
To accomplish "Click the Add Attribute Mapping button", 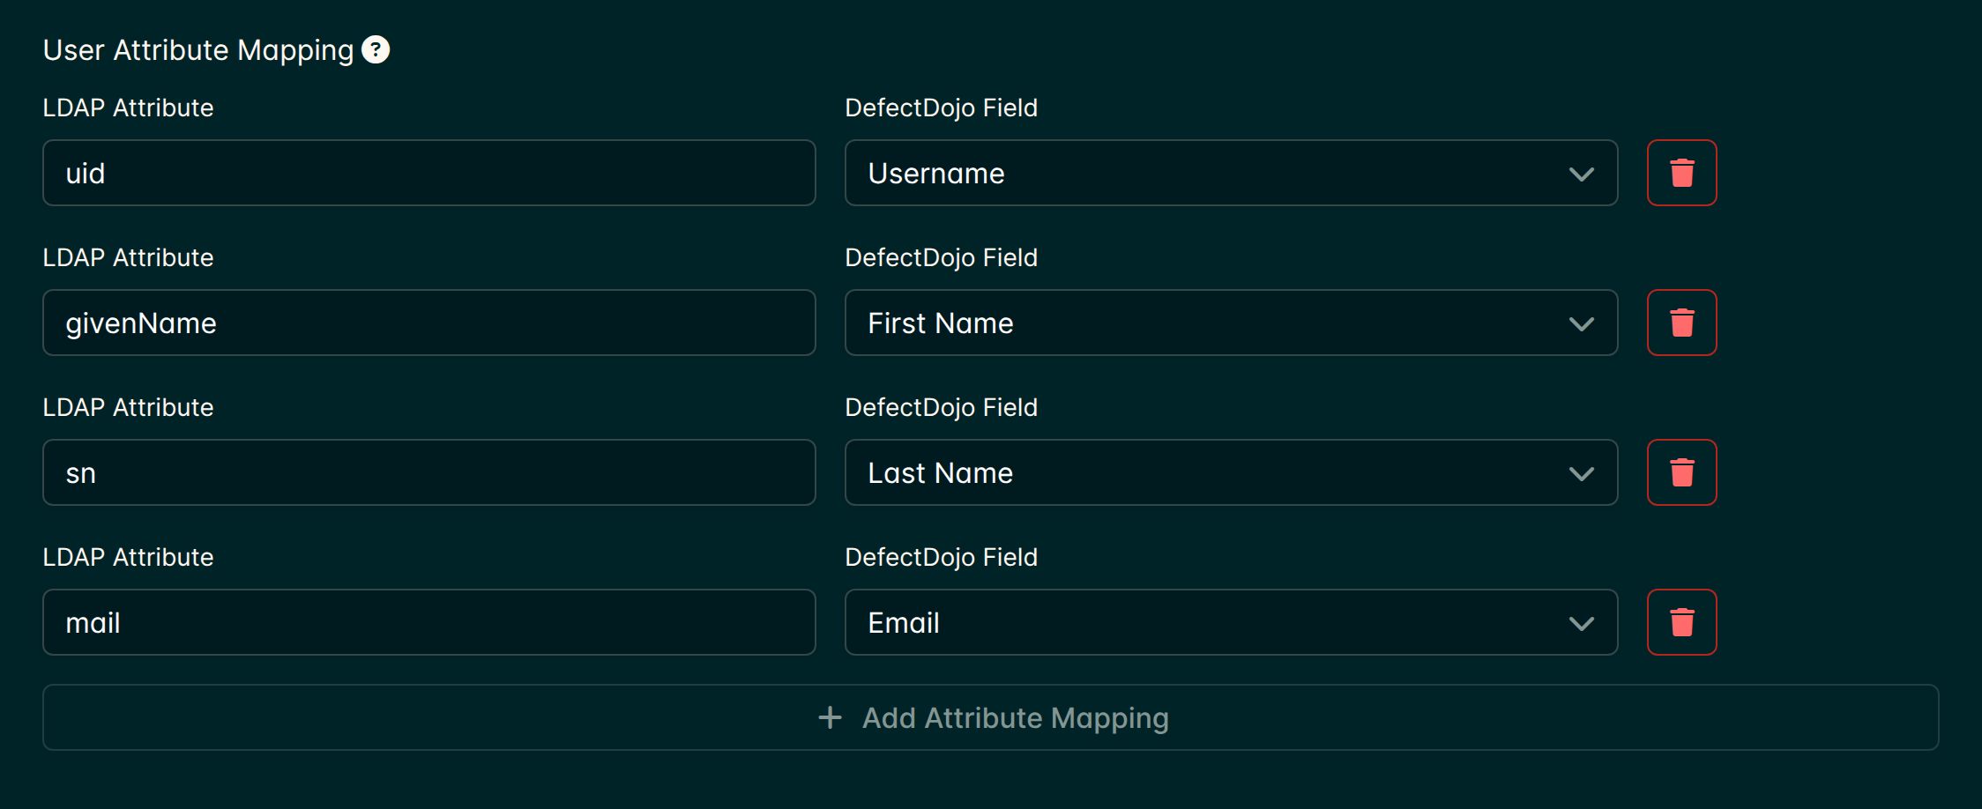I will 990,717.
